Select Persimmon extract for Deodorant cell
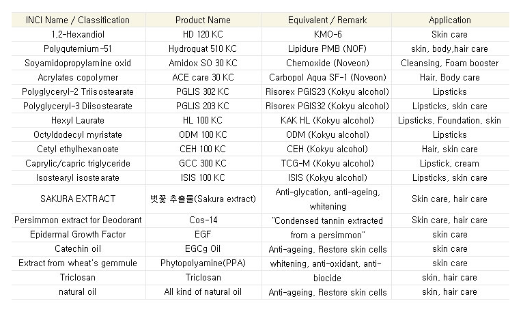 click(78, 220)
